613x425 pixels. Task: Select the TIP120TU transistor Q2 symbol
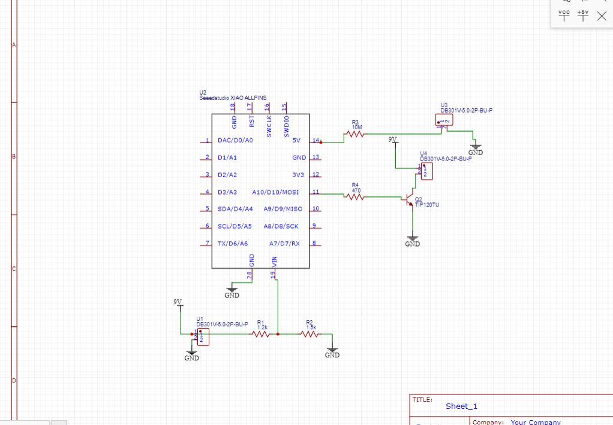tap(409, 198)
